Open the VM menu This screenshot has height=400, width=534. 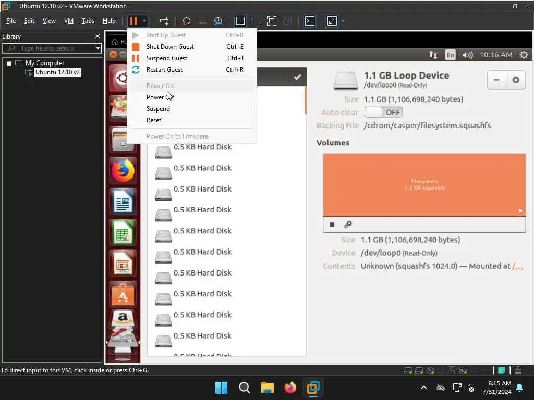(69, 21)
